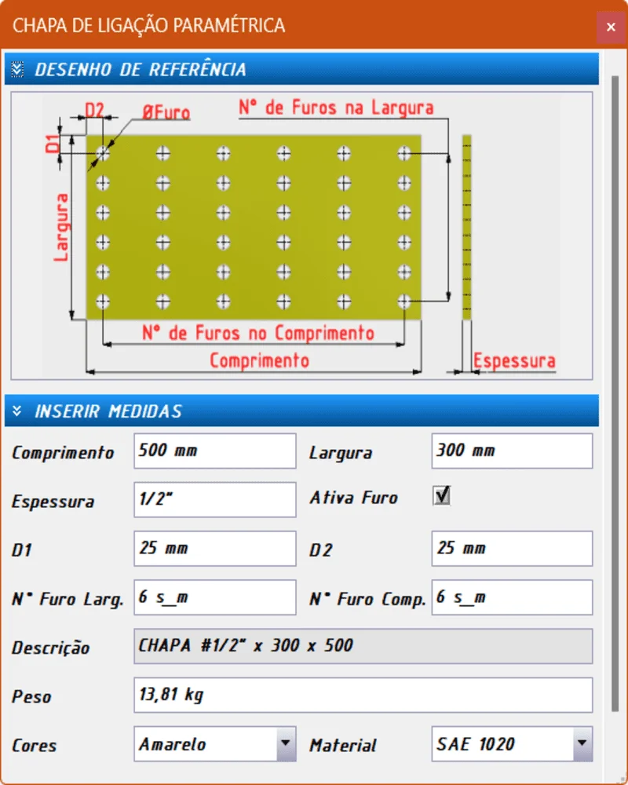Open the Material dropdown arrow

(x=582, y=743)
